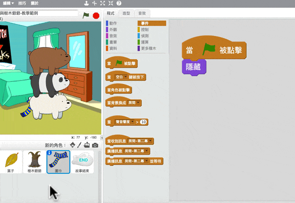Click the script's 當綠旗被點擊 hat block
Screen dimensions: 295x203
point(214,48)
